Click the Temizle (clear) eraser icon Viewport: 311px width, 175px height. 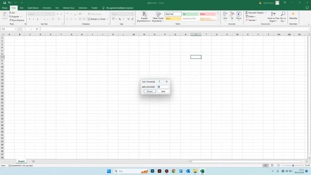click(246, 20)
